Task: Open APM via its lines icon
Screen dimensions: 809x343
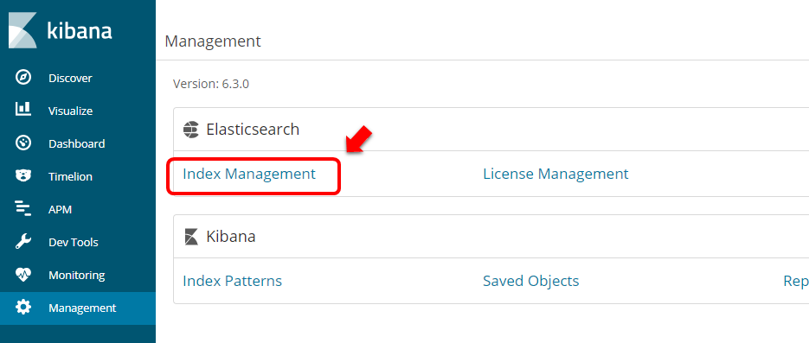Action: point(23,209)
